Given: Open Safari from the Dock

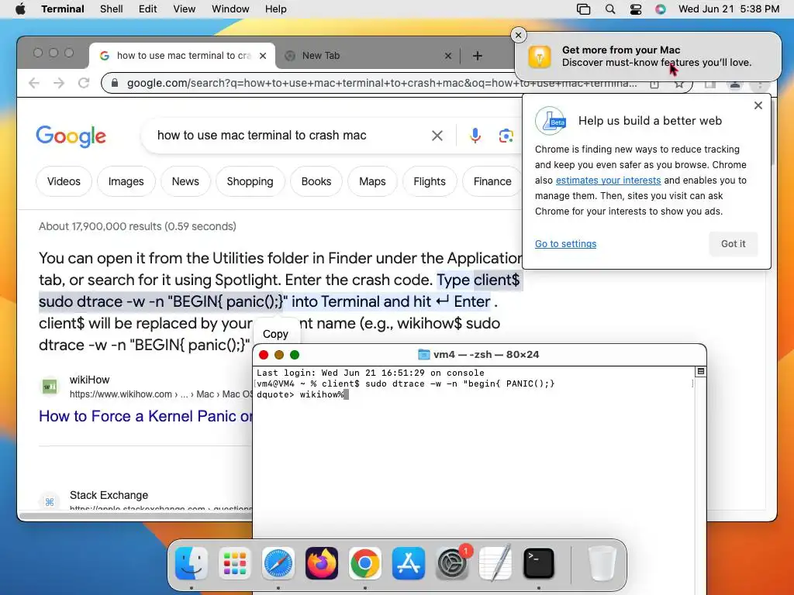Looking at the screenshot, I should pyautogui.click(x=278, y=563).
